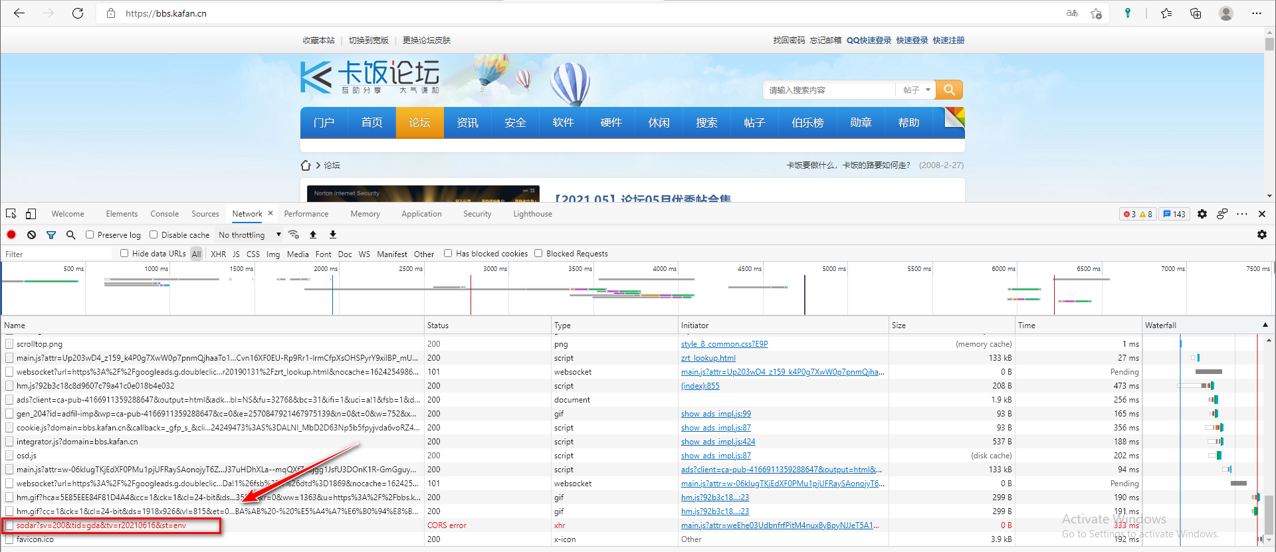The width and height of the screenshot is (1276, 552).
Task: Open DevTools customize ellipsis menu
Action: point(1242,214)
